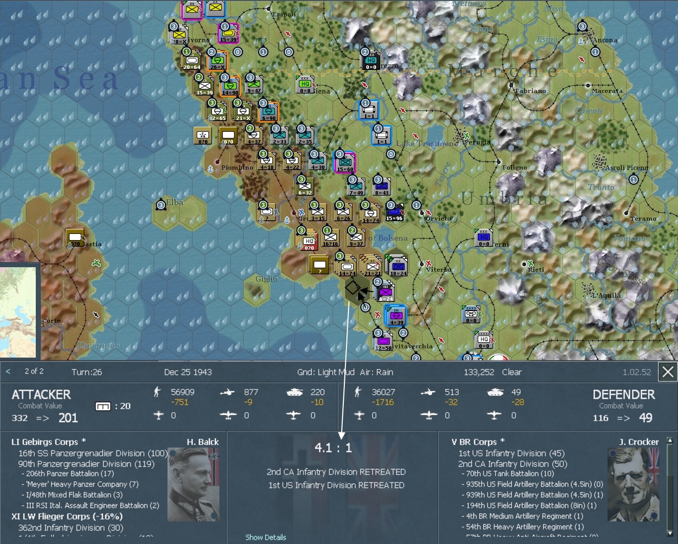Select the V BR Corps header
Viewport: 678px width, 544px height.
tap(478, 442)
